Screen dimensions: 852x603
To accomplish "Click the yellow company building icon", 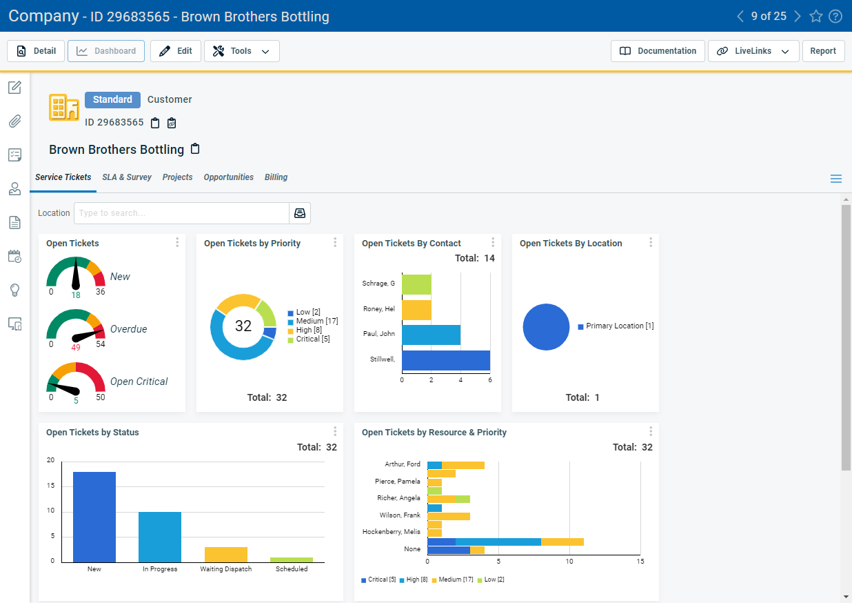I will coord(63,108).
